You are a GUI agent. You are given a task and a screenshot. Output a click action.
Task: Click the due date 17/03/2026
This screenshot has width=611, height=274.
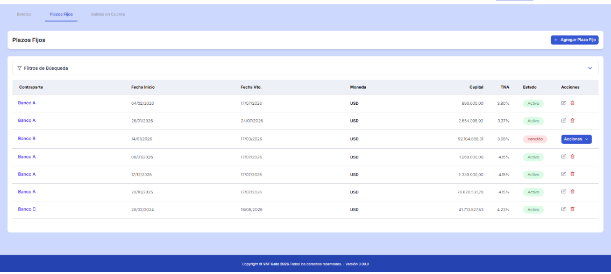[251, 139]
